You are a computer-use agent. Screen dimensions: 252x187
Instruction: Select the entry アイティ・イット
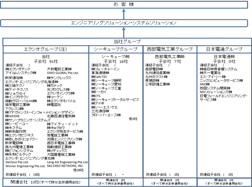(62, 124)
